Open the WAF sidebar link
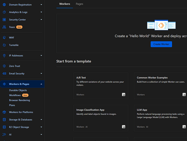The image size is (187, 141). pos(12,38)
